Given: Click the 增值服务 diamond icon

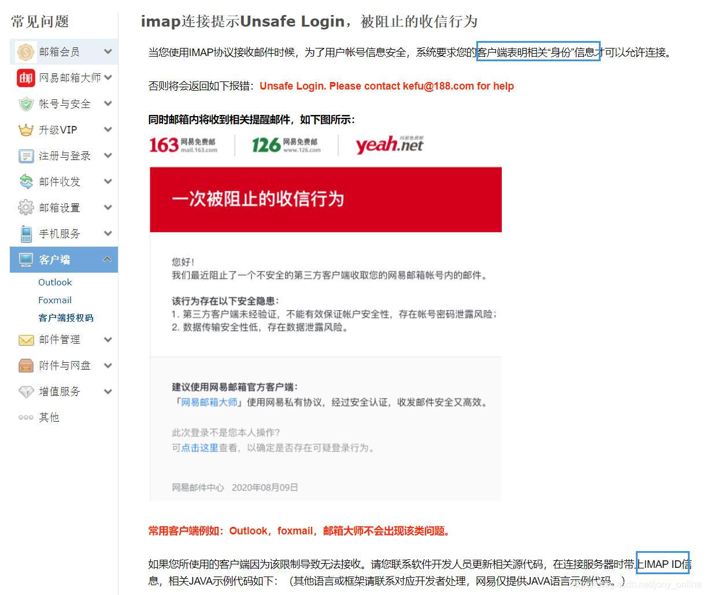Looking at the screenshot, I should point(26,392).
